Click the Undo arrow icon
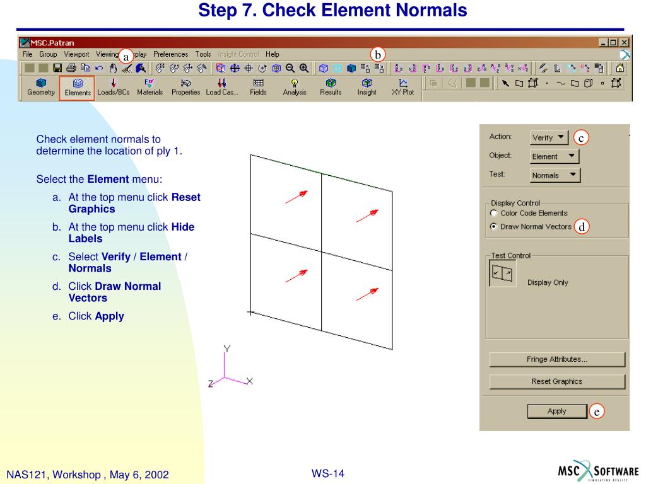646x484 pixels. (x=99, y=68)
